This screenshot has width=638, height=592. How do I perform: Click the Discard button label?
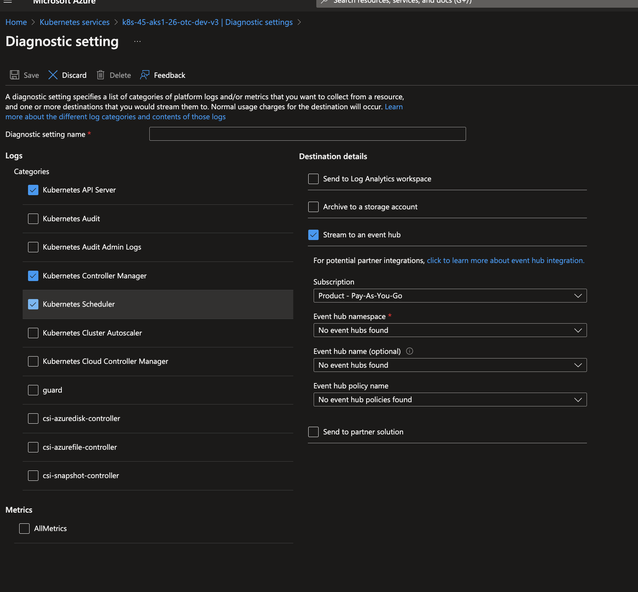tap(74, 75)
